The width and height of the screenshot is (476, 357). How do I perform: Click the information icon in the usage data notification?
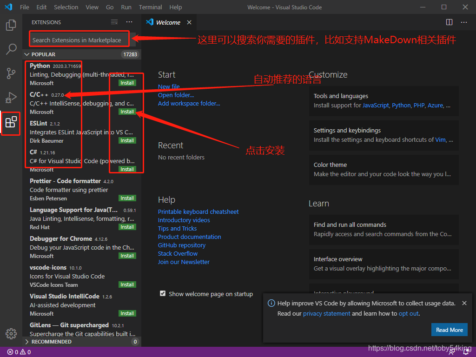coord(271,303)
